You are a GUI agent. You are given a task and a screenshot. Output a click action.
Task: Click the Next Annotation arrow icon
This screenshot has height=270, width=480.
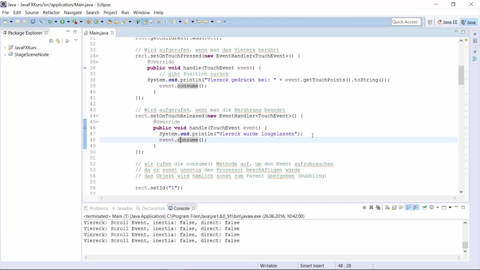tap(173, 22)
